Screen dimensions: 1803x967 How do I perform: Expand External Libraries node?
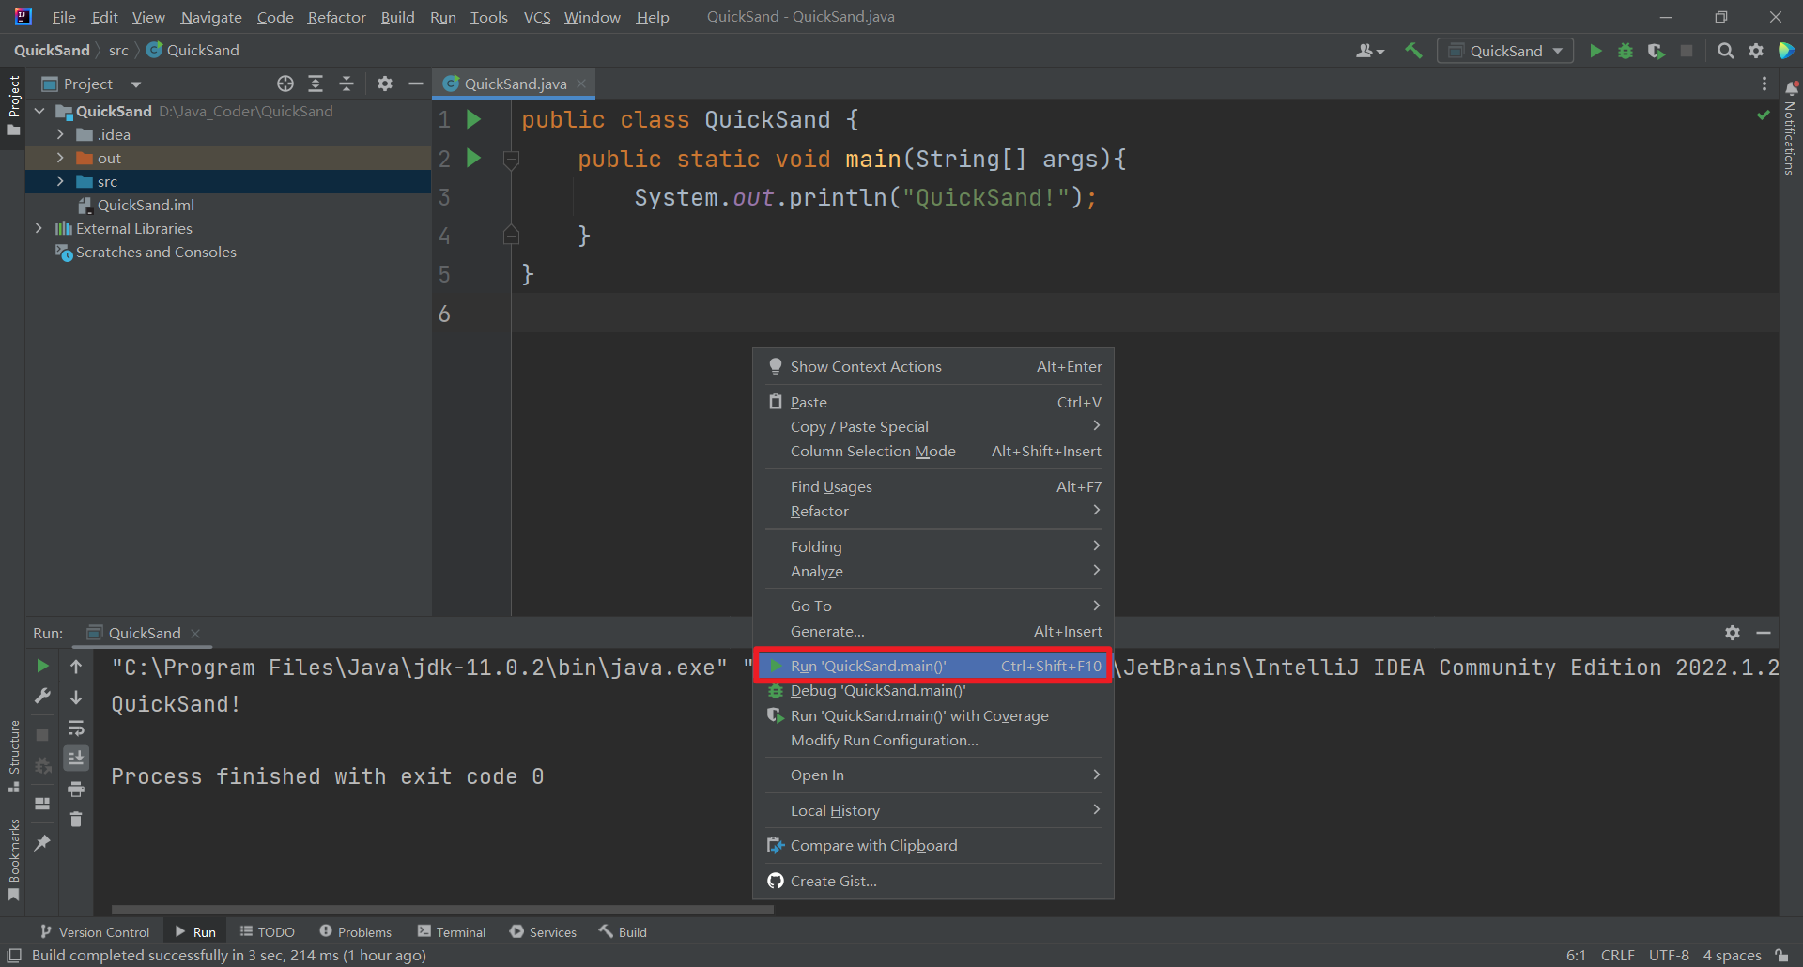39,228
